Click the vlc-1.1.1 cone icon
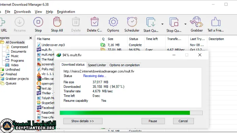The height and width of the screenshot is (133, 237). pyautogui.click(x=39, y=74)
